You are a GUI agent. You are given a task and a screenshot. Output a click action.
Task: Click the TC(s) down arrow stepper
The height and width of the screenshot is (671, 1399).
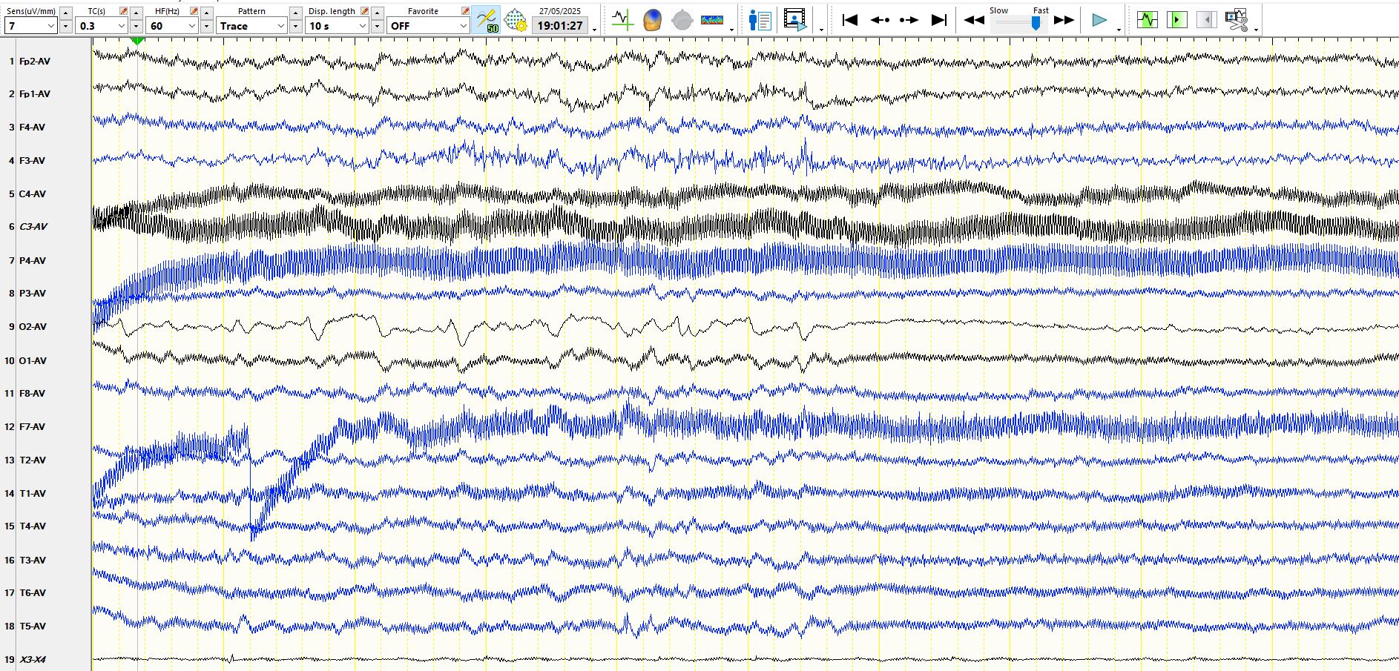pyautogui.click(x=136, y=27)
